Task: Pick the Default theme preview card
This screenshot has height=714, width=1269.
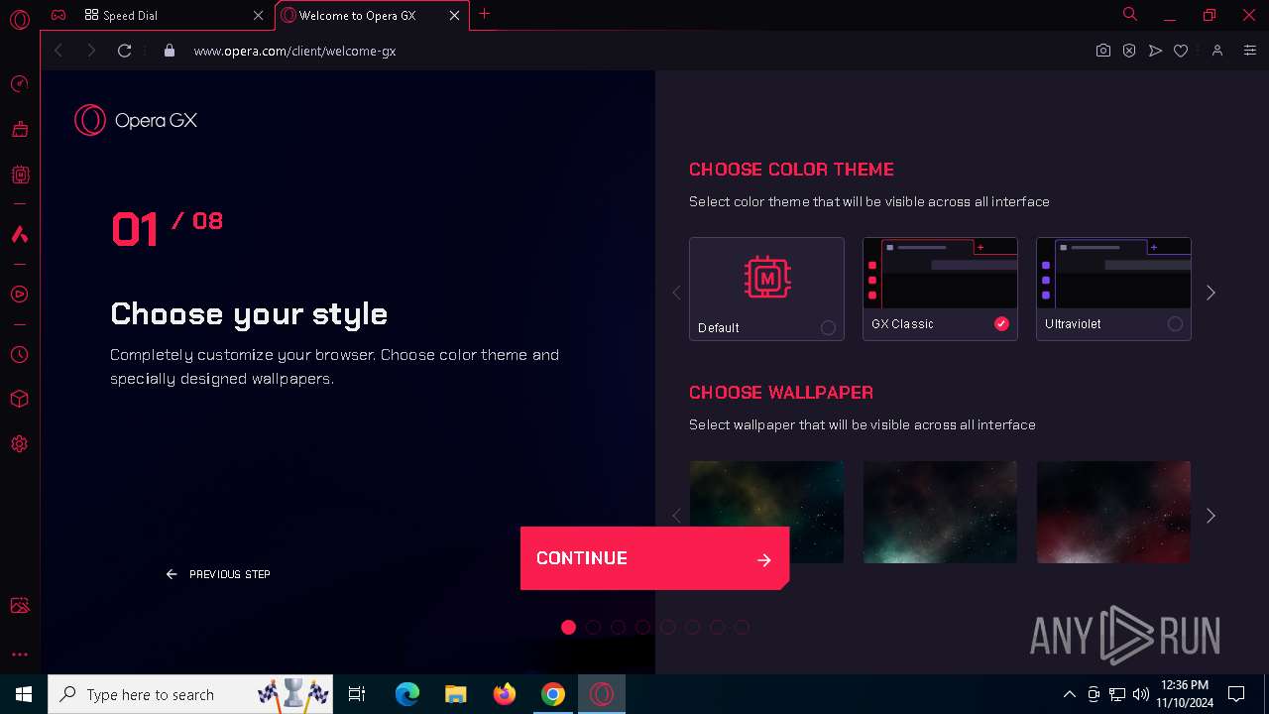Action: pyautogui.click(x=766, y=289)
